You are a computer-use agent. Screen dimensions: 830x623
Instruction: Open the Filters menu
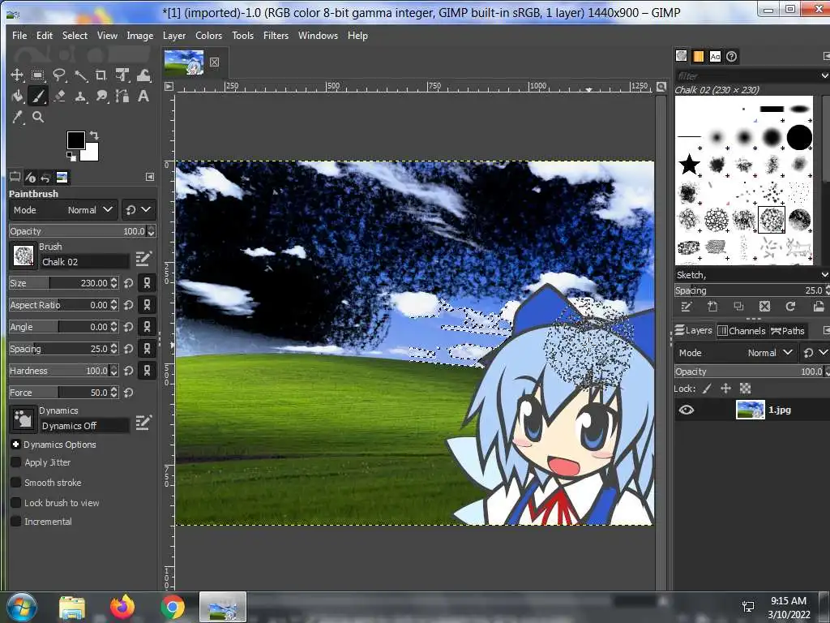point(276,36)
